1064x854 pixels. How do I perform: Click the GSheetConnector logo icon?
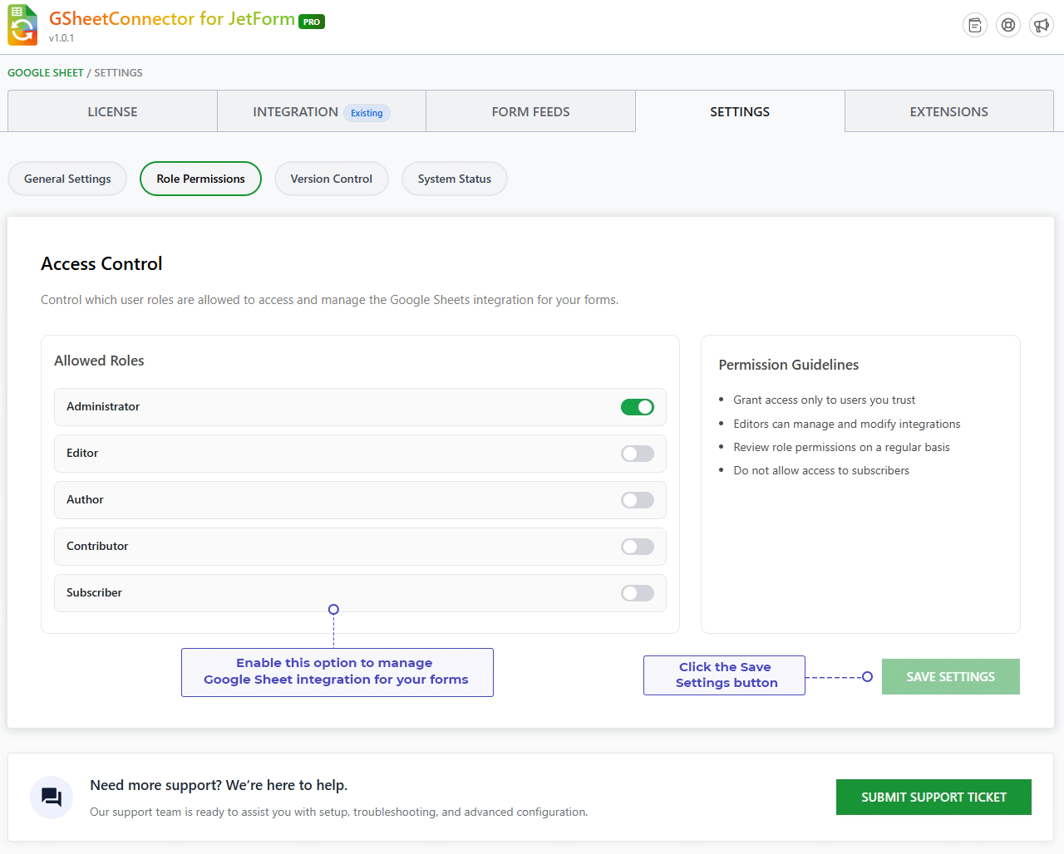(x=22, y=25)
